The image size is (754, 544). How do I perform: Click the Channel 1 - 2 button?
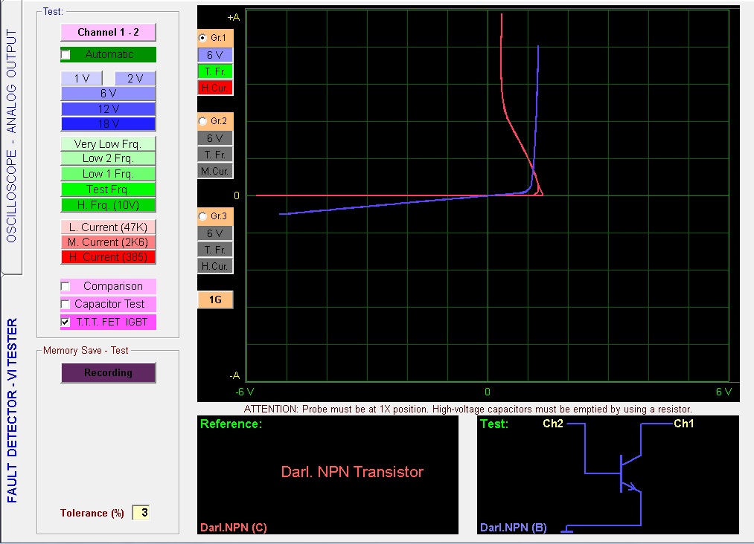click(x=108, y=32)
